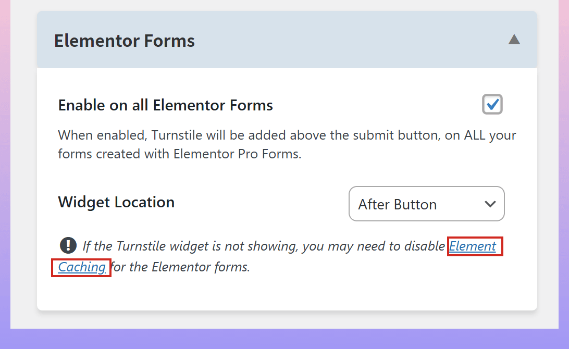Click the Elementor Forms heading title
This screenshot has height=349, width=569.
[125, 41]
